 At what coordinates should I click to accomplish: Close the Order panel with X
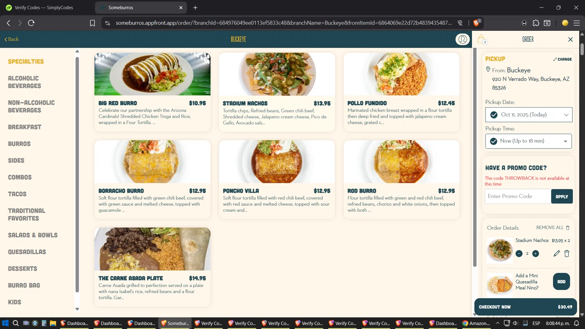[570, 39]
